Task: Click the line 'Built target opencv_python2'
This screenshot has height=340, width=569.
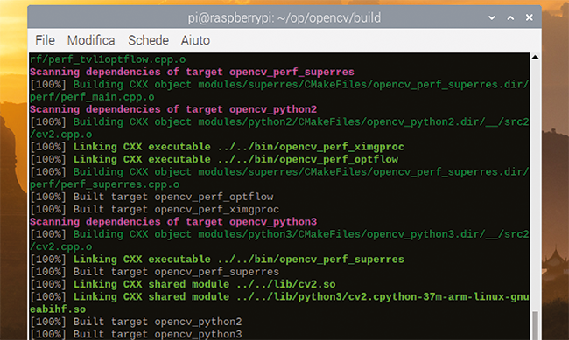Action: pyautogui.click(x=136, y=322)
